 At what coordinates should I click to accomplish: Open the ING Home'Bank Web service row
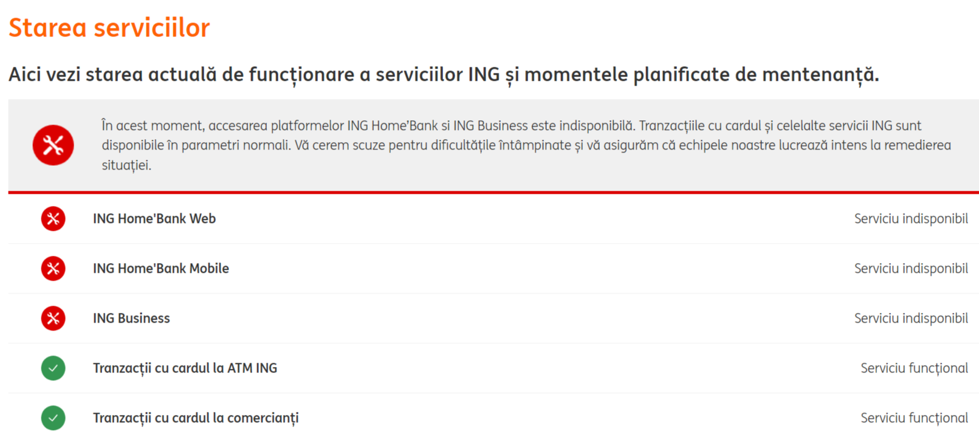pos(154,219)
